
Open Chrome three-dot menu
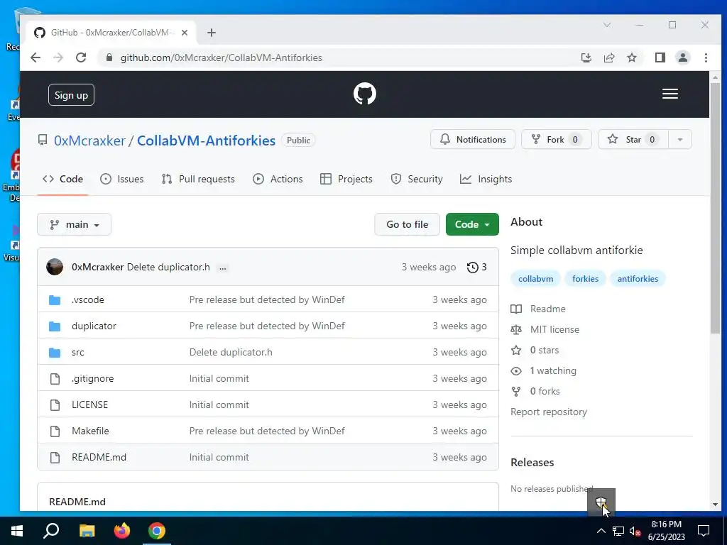tap(706, 57)
